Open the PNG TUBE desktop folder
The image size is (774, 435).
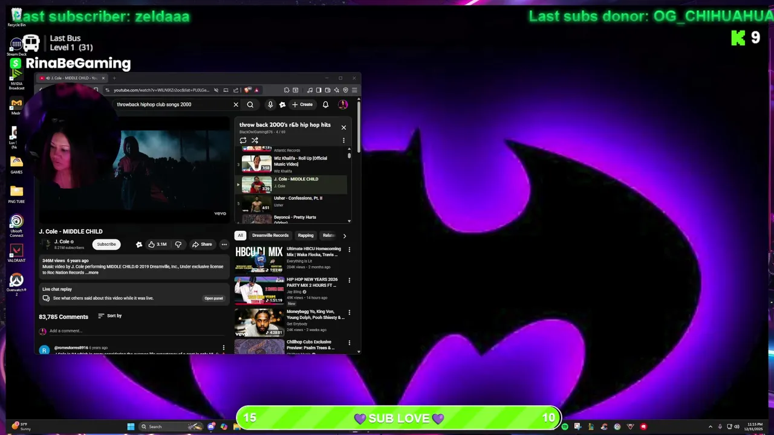coord(16,193)
